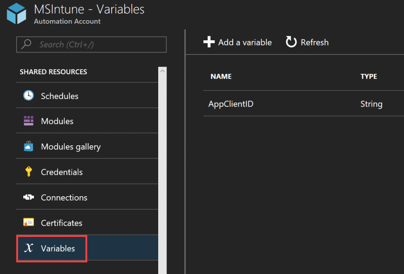Open Modules gallery via its icon
Viewport: 404px width, 274px height.
point(28,146)
